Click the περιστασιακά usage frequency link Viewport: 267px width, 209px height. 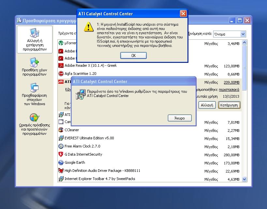[229, 90]
